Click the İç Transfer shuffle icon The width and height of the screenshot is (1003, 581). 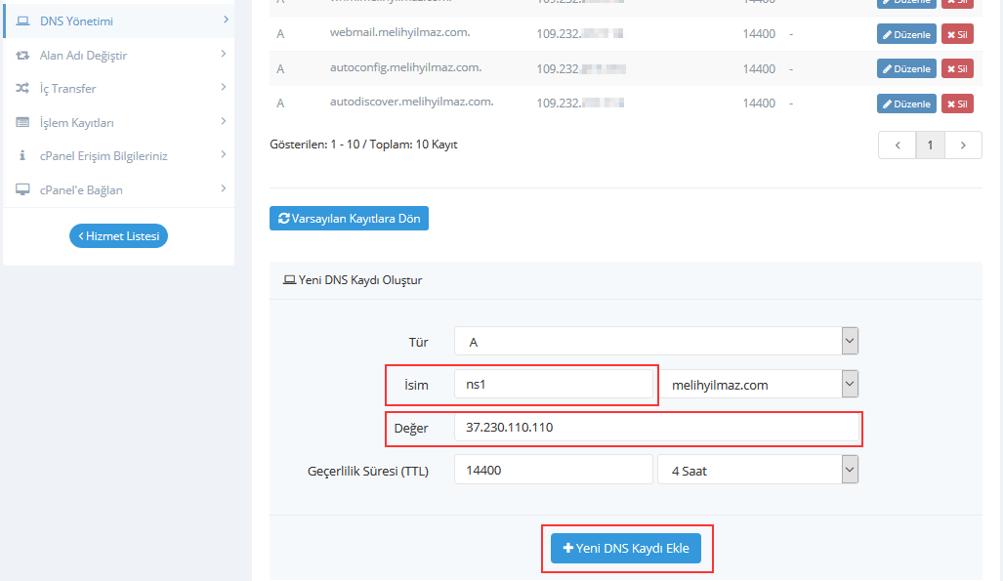22,89
